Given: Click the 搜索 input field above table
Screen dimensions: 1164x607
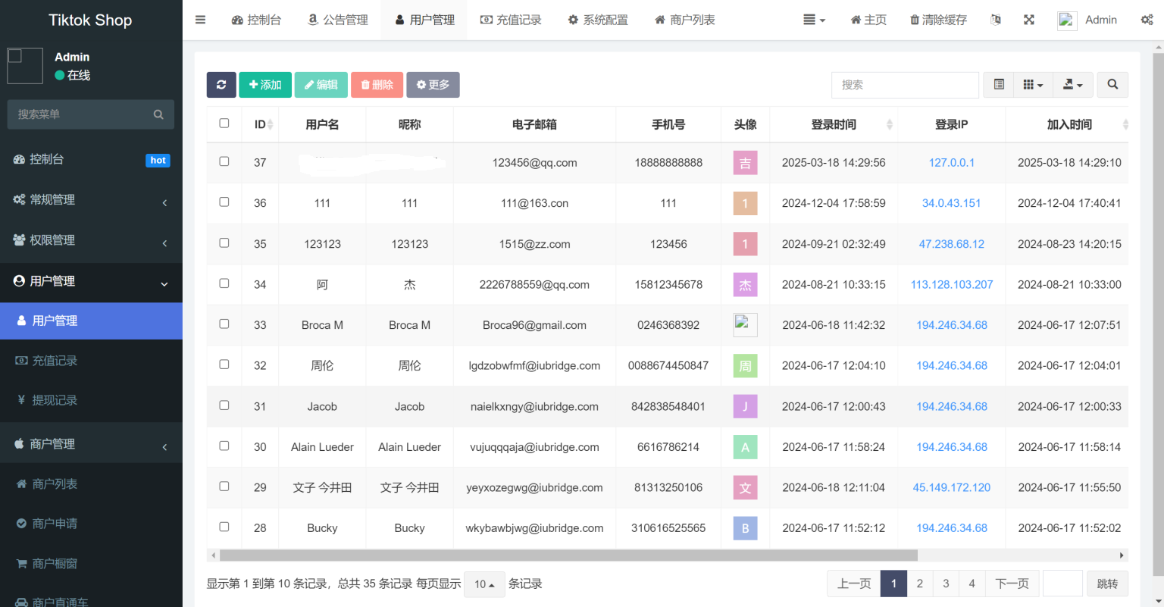Looking at the screenshot, I should 905,85.
